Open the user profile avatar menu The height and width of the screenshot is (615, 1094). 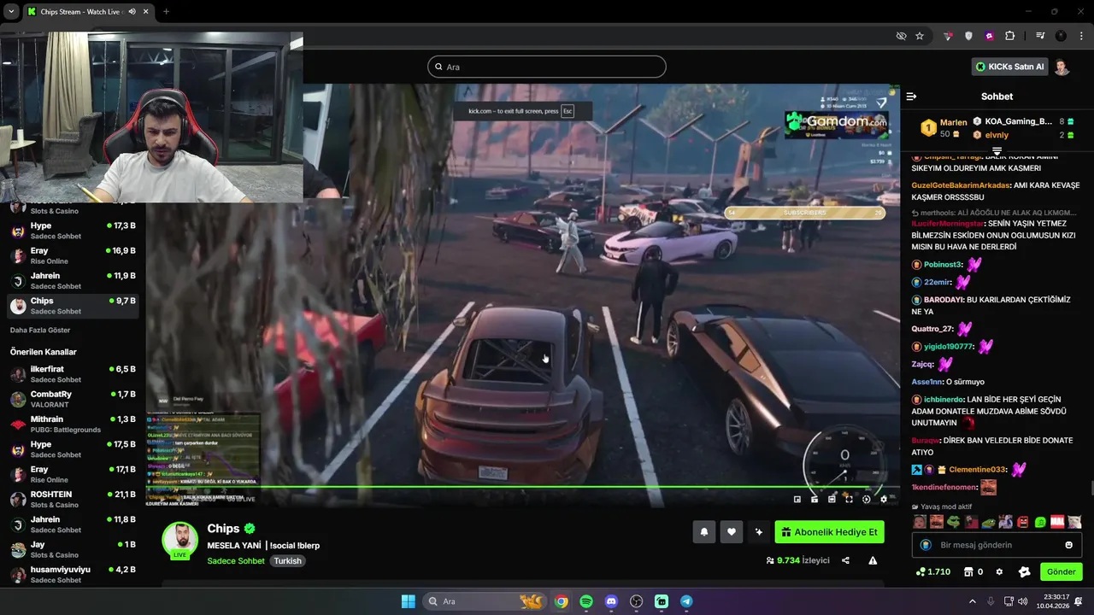pyautogui.click(x=1062, y=67)
